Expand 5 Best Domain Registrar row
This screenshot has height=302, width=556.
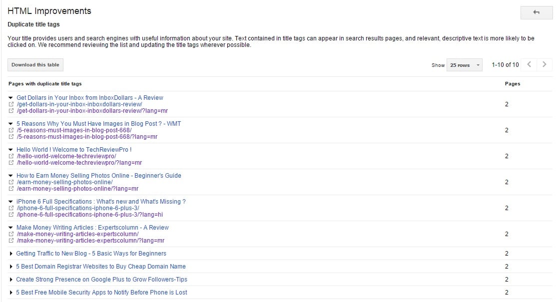click(11, 267)
